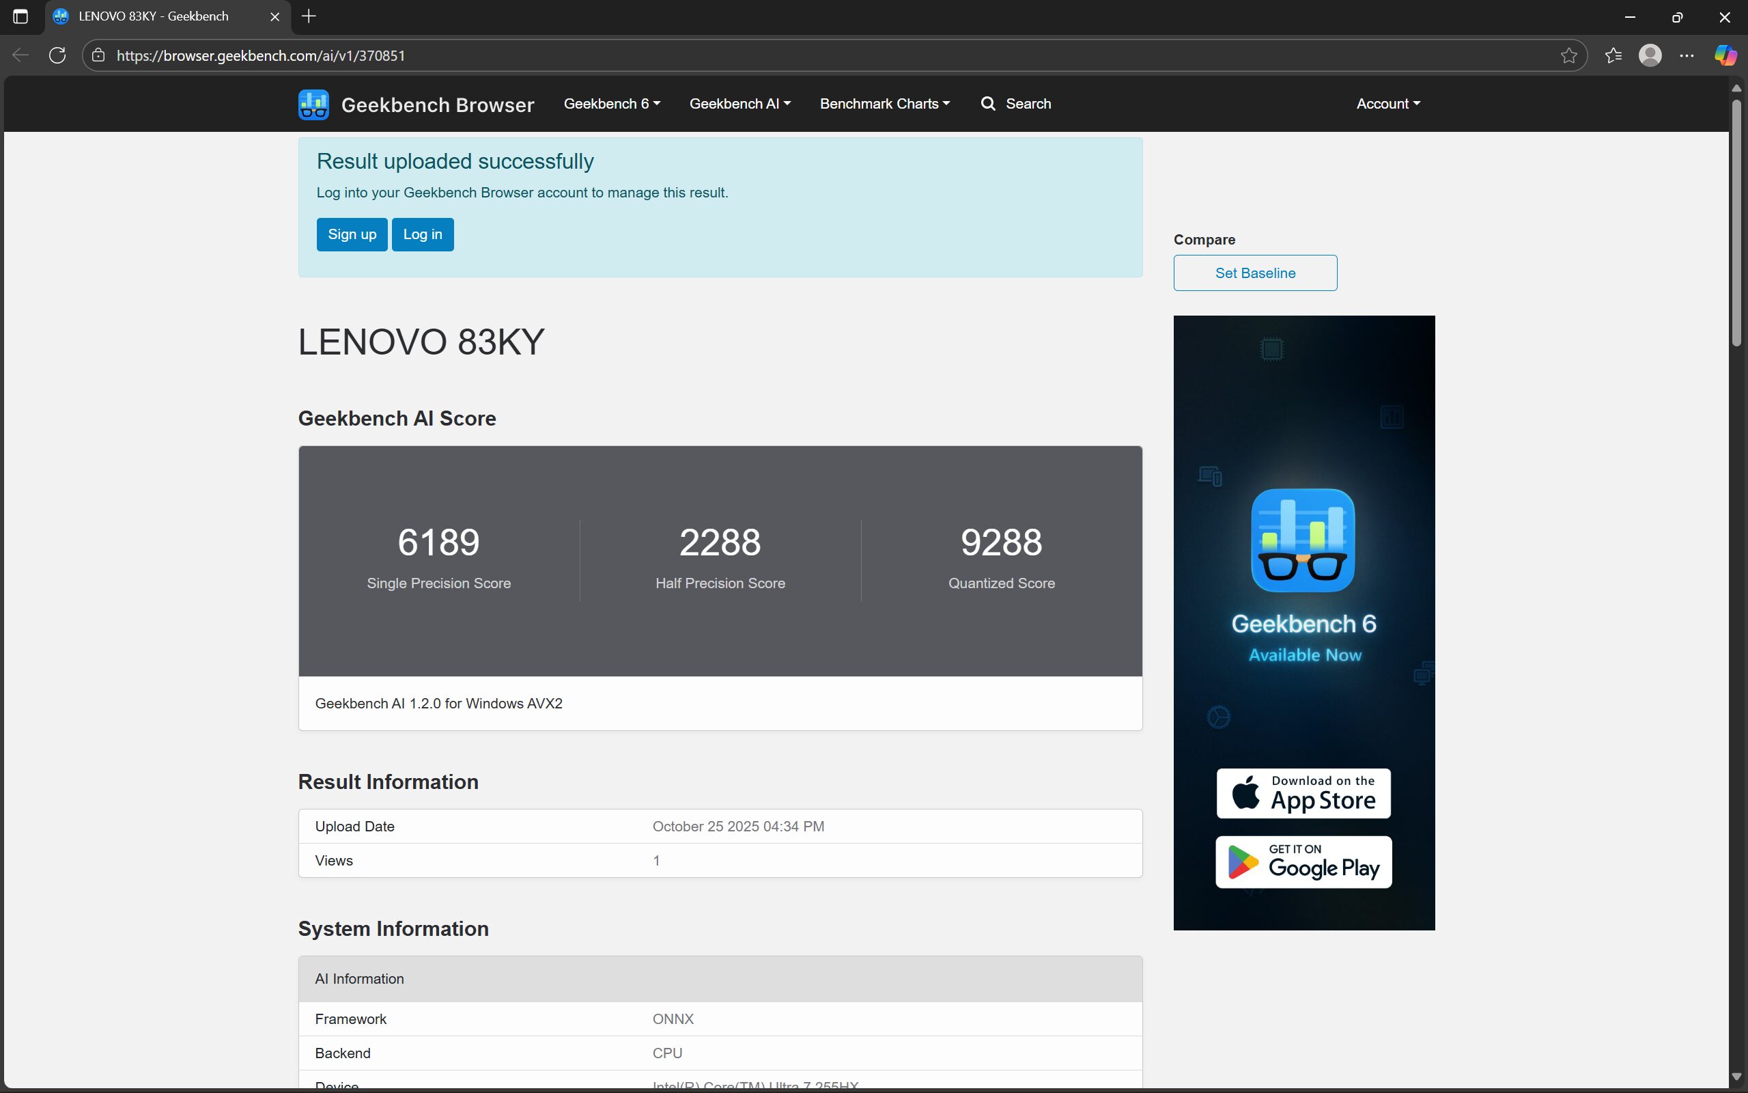View site permissions via the lock icon
1748x1093 pixels.
pos(98,55)
